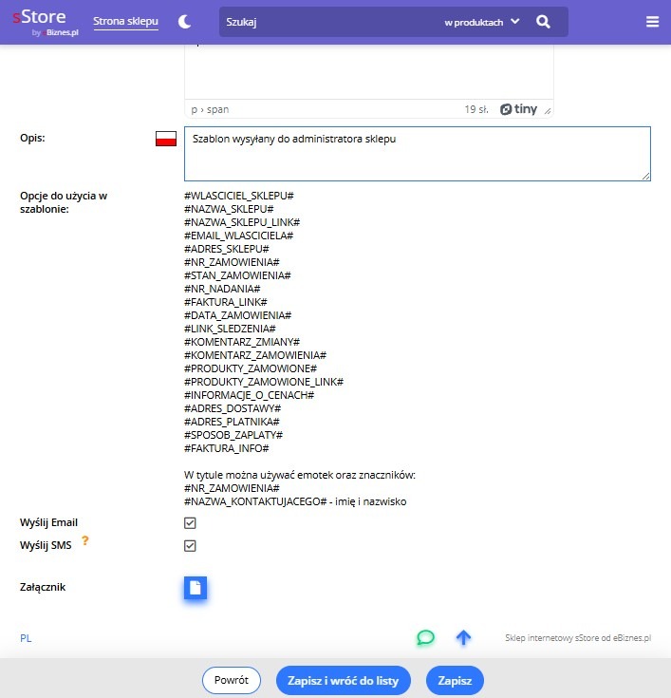The width and height of the screenshot is (671, 698).
Task: Toggle dark mode moon icon
Action: (185, 22)
